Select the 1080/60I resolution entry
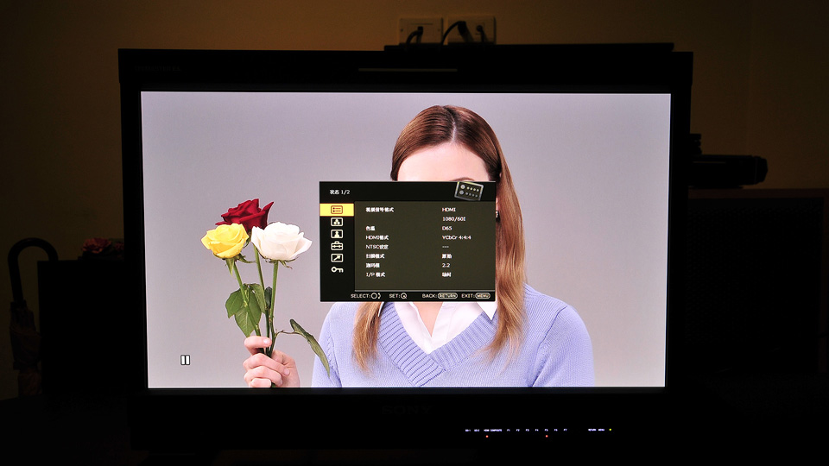 (x=453, y=218)
